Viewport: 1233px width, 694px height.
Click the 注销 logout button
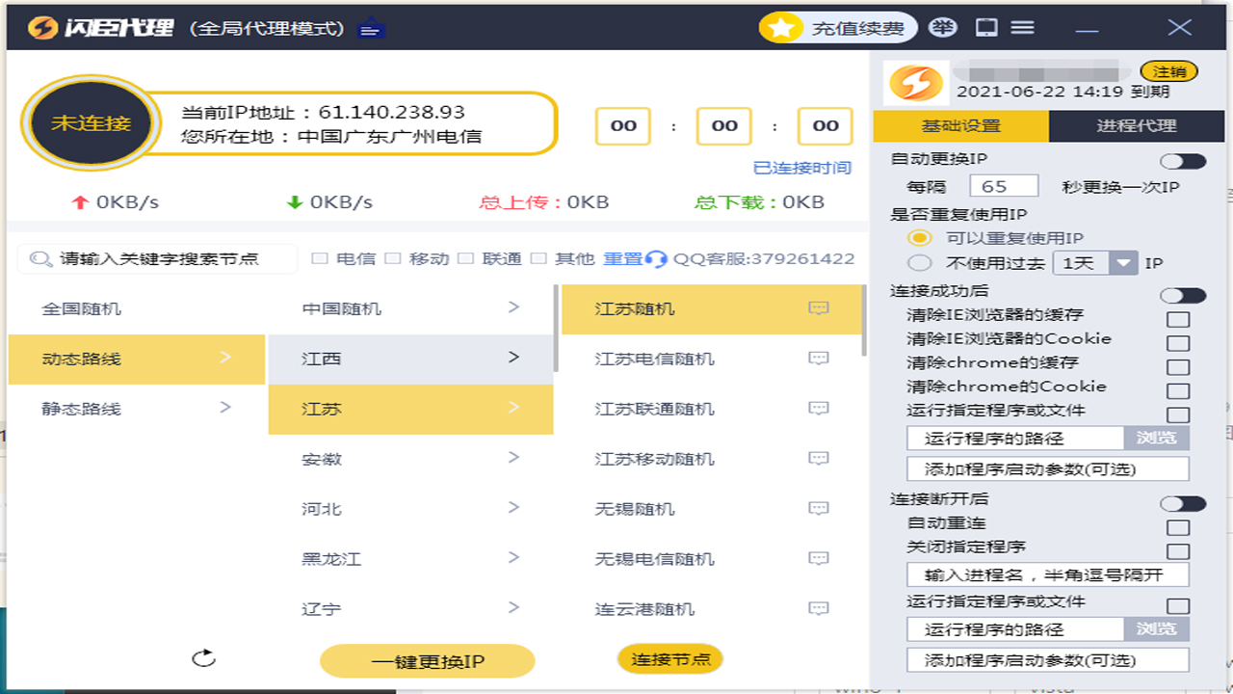1169,71
